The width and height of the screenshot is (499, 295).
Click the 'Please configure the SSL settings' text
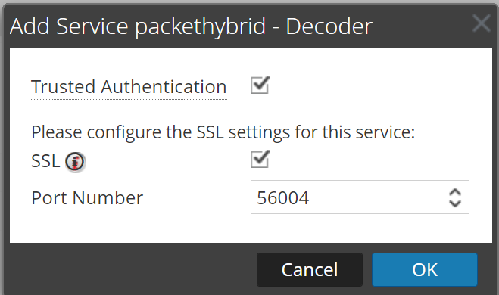(223, 132)
